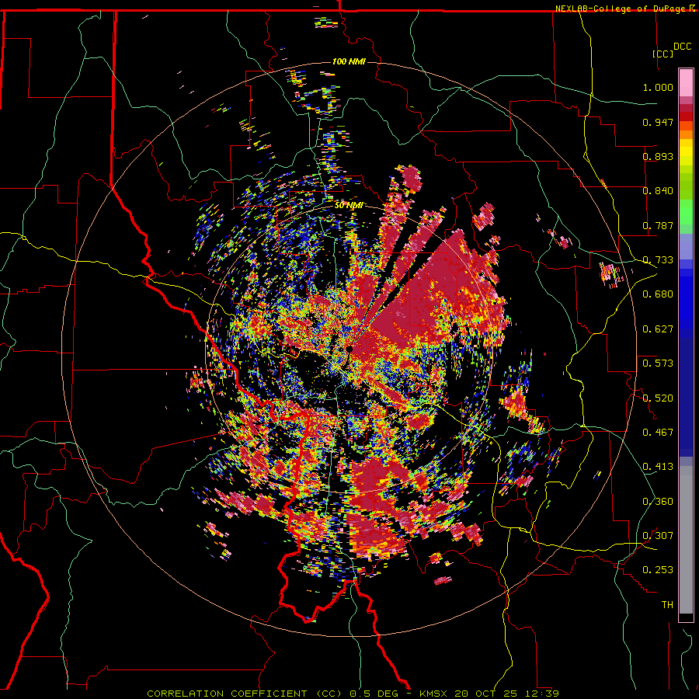699x699 pixels.
Task: Click the NEXLAB-College of DuPage header text
Action: coord(621,9)
